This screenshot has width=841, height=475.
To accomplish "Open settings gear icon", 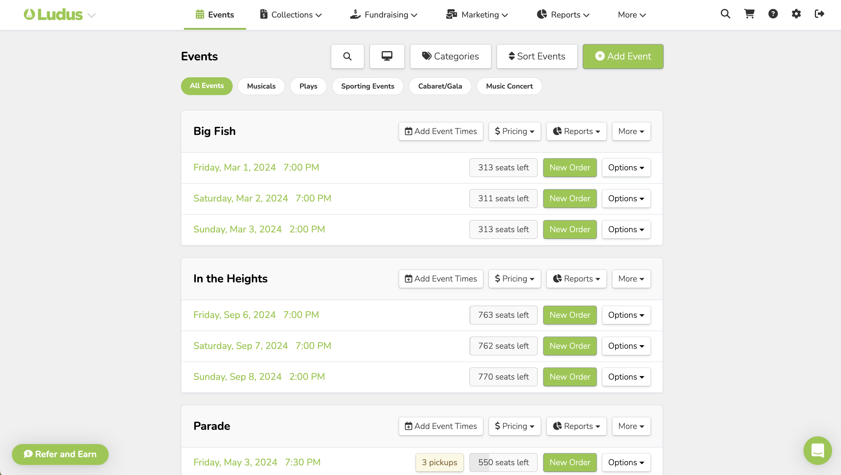I will pos(796,14).
